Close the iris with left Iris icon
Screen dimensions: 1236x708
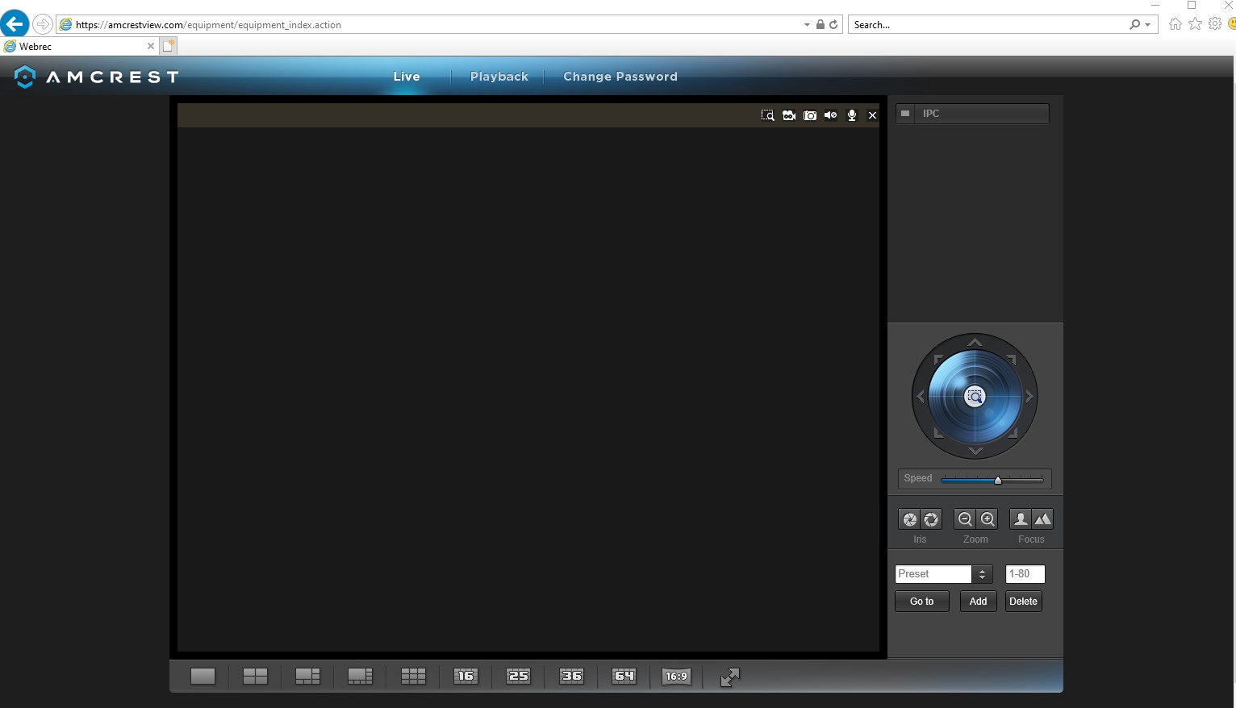coord(909,519)
